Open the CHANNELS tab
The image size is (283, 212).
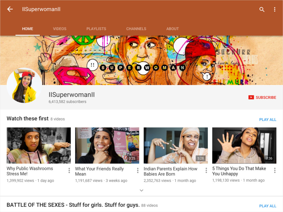tap(136, 29)
